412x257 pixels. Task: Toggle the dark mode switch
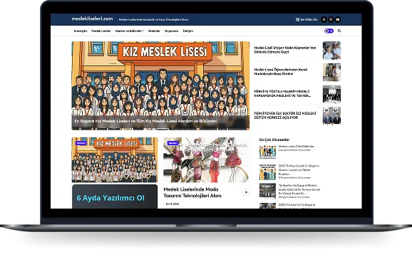[x=329, y=31]
